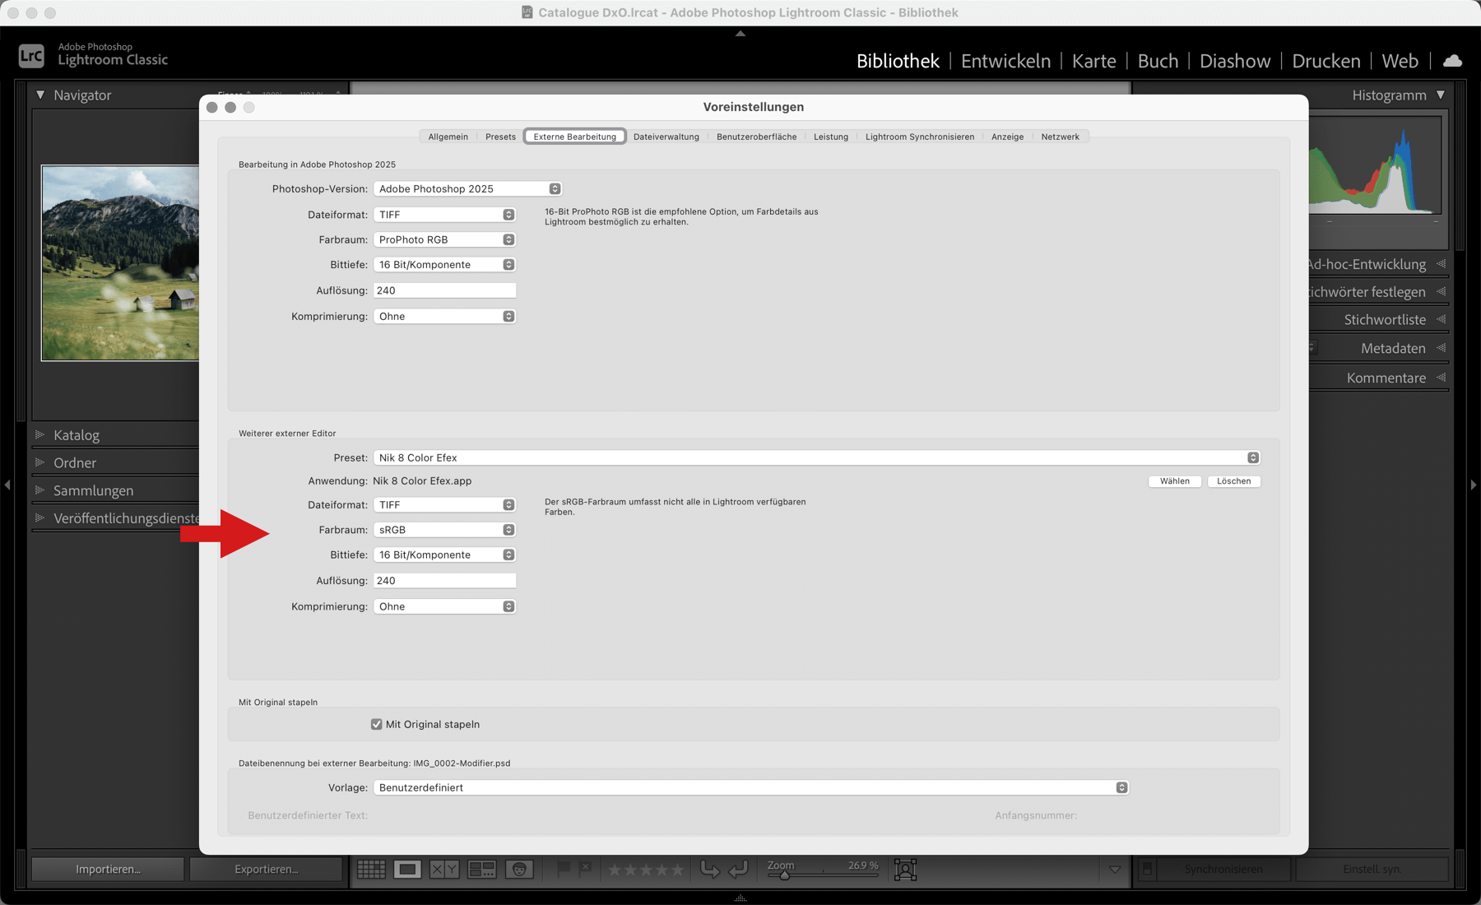Viewport: 1481px width, 905px height.
Task: Click Photoshop Auflösung 240 field
Action: click(x=444, y=290)
